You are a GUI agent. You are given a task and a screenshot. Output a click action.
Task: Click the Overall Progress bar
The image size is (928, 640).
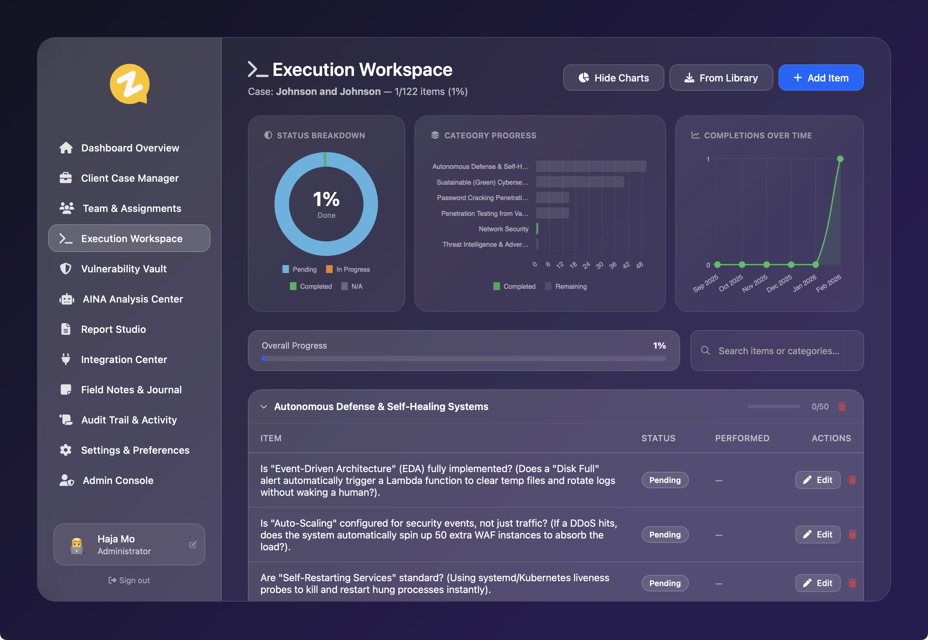pos(464,358)
